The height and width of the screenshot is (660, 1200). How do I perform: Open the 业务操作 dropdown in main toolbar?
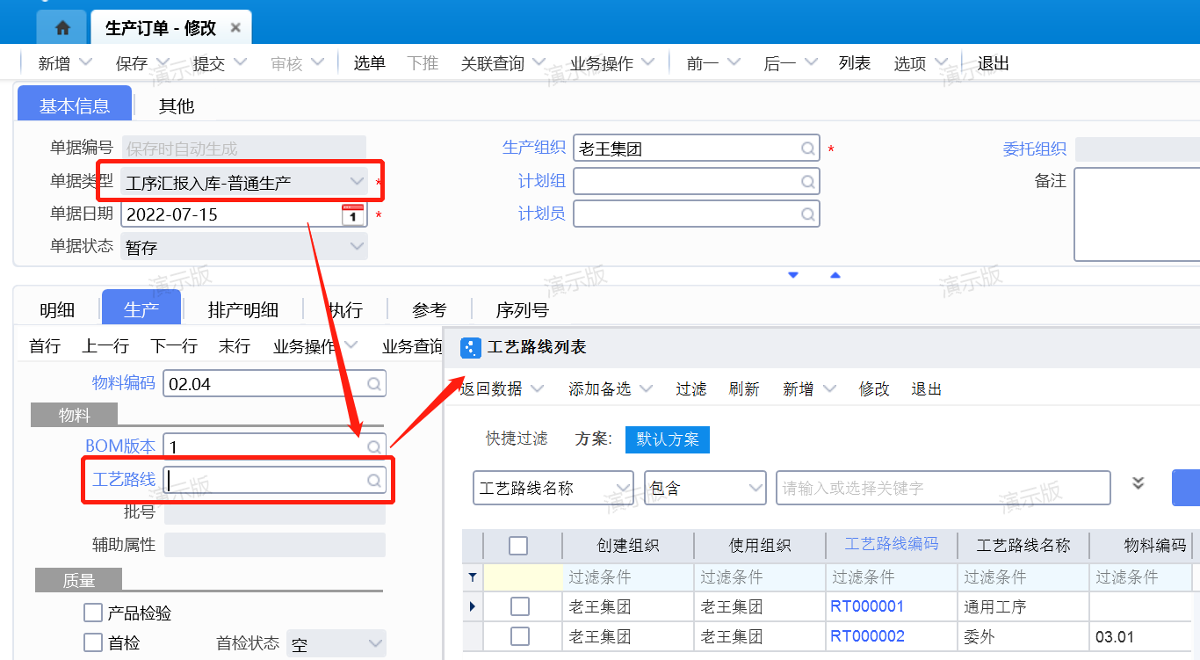coord(648,62)
